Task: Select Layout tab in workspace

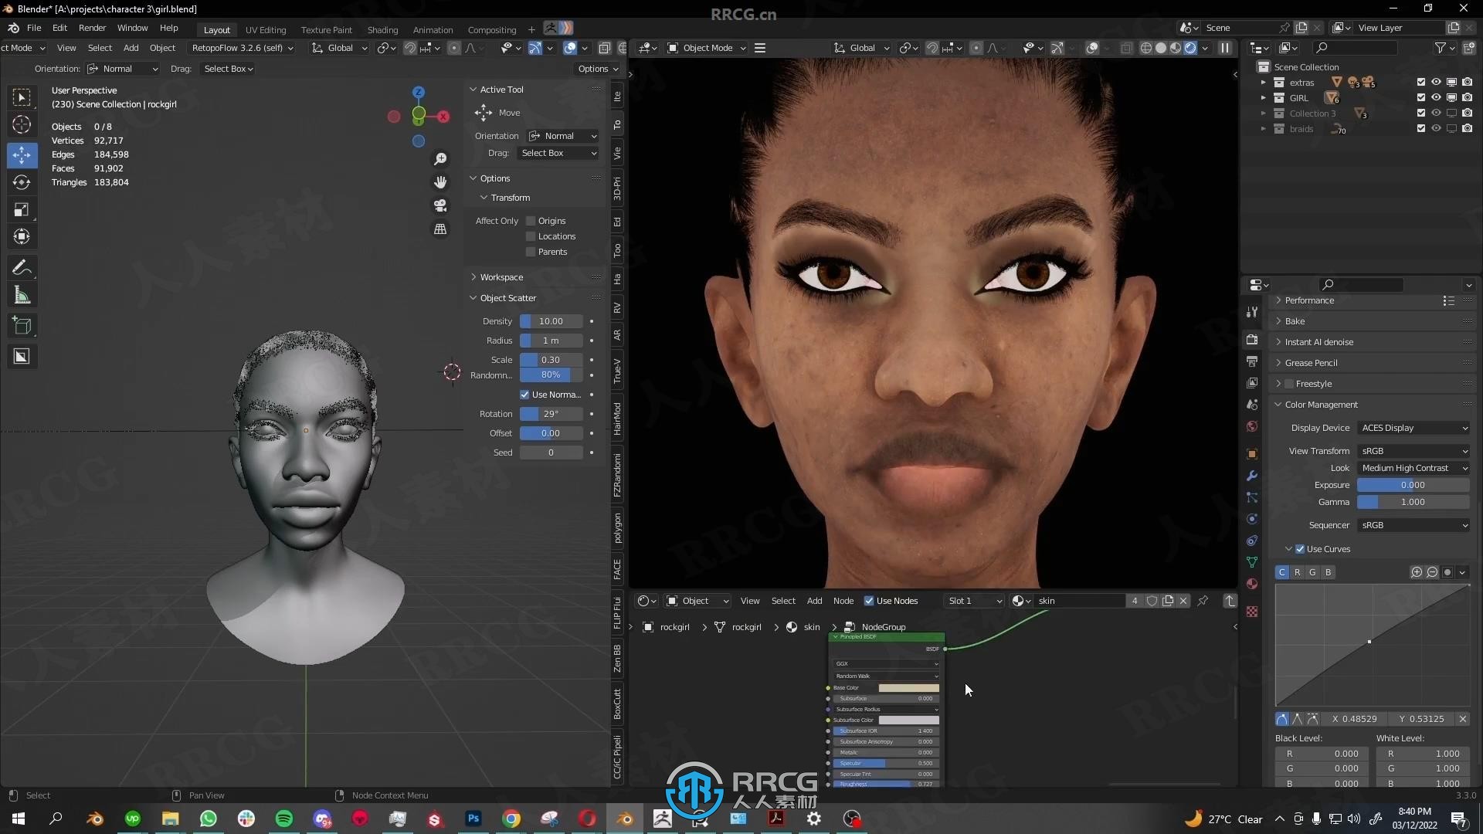Action: 216,29
